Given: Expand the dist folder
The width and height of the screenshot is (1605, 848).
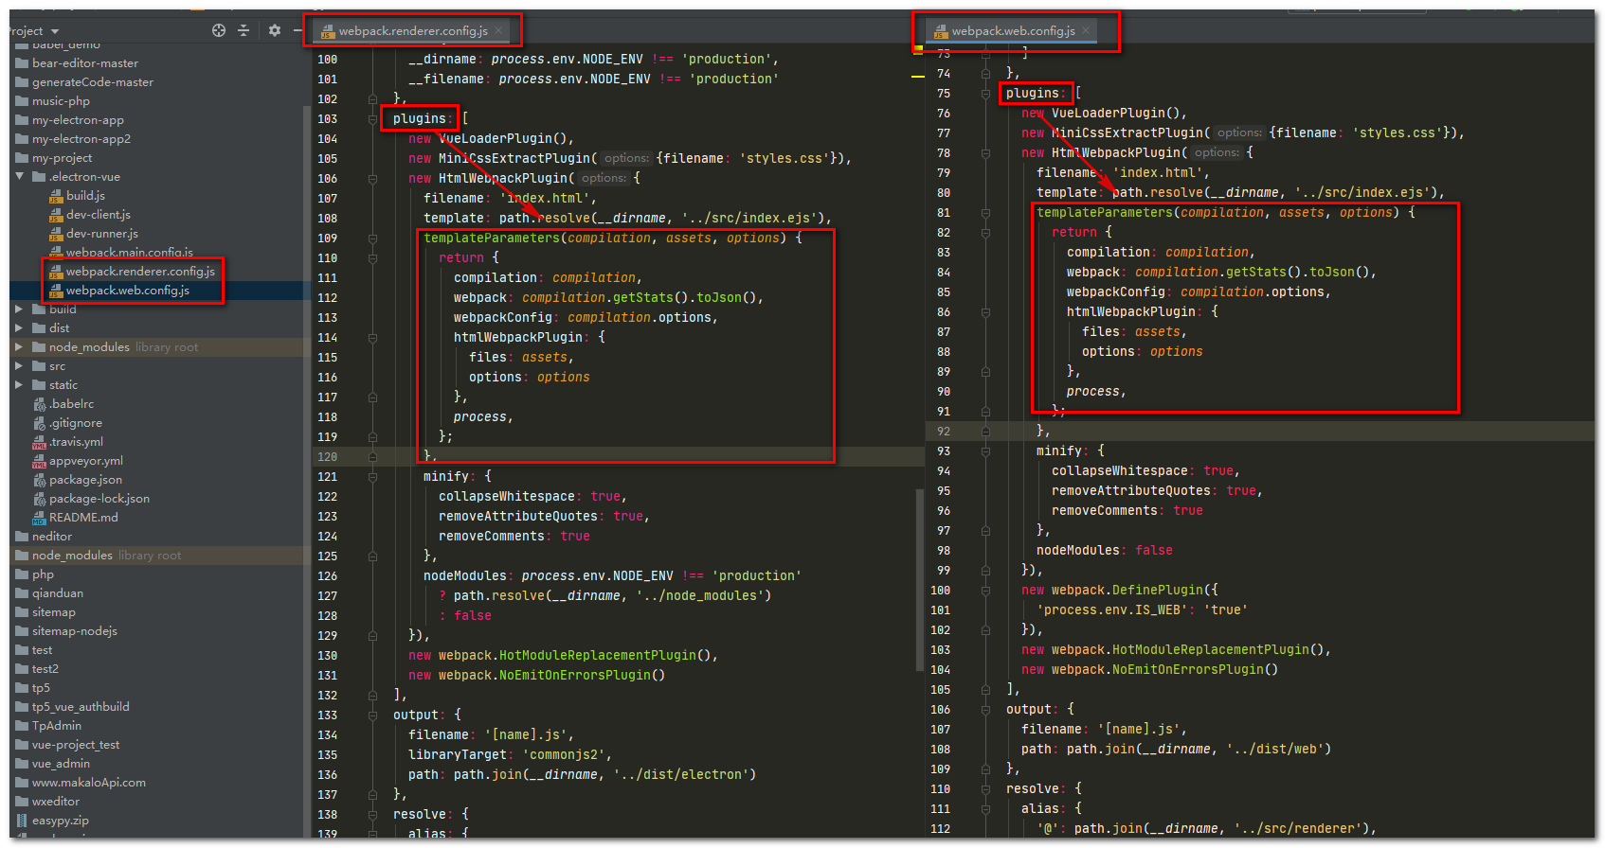Looking at the screenshot, I should [x=19, y=328].
